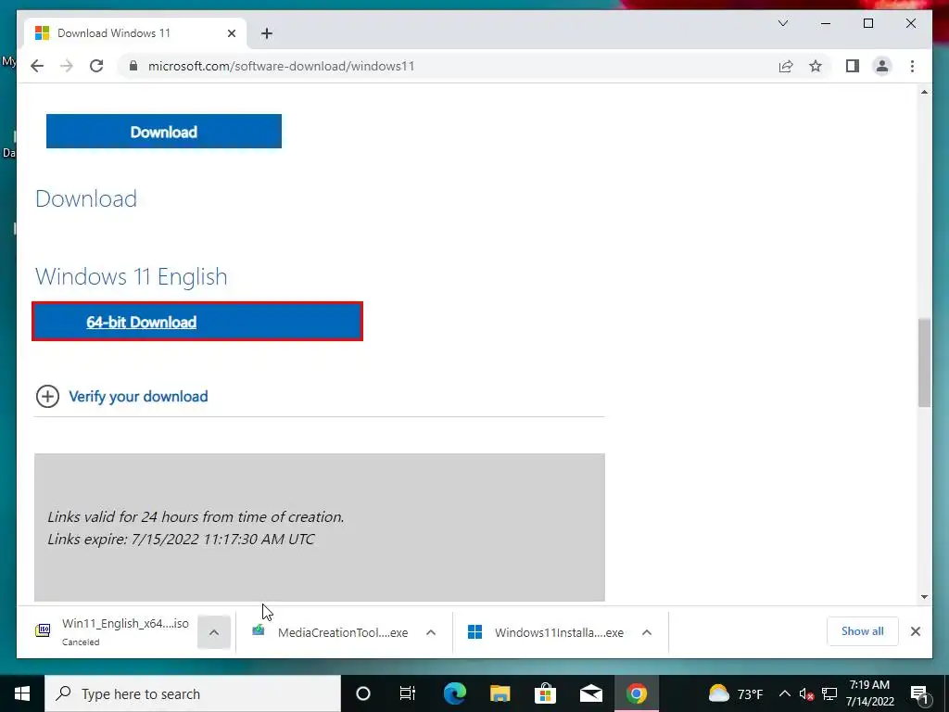This screenshot has height=712, width=949.
Task: Click the 64-bit Download button
Action: point(197,322)
